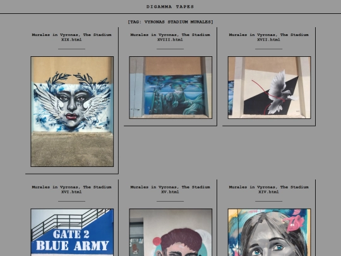Open Murales in Vyronas, The Stadium XVI.html link

click(x=71, y=190)
